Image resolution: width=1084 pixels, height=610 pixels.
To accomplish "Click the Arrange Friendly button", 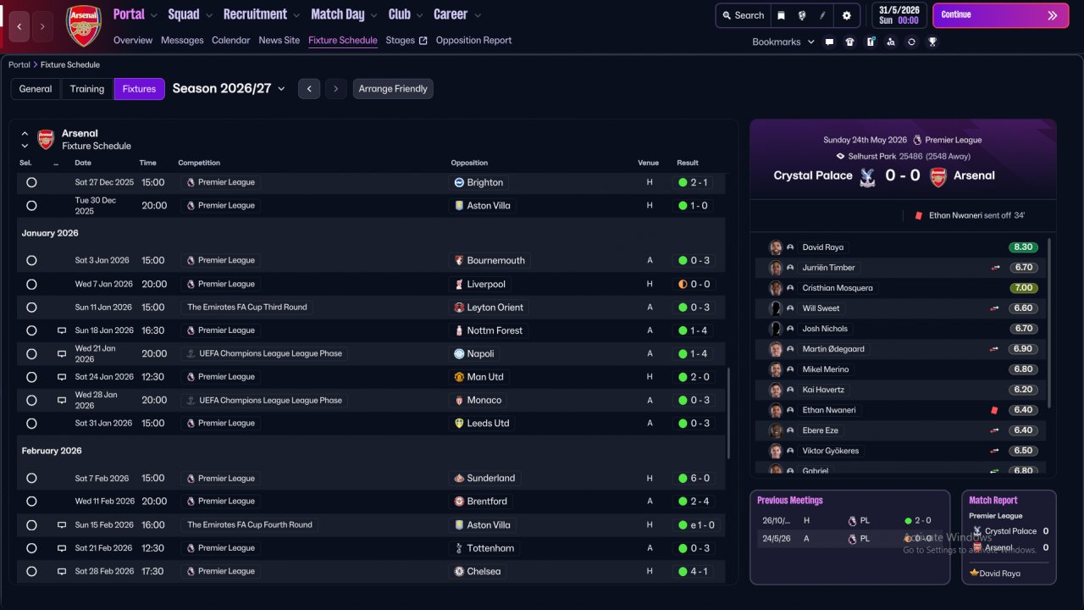I will coord(393,89).
